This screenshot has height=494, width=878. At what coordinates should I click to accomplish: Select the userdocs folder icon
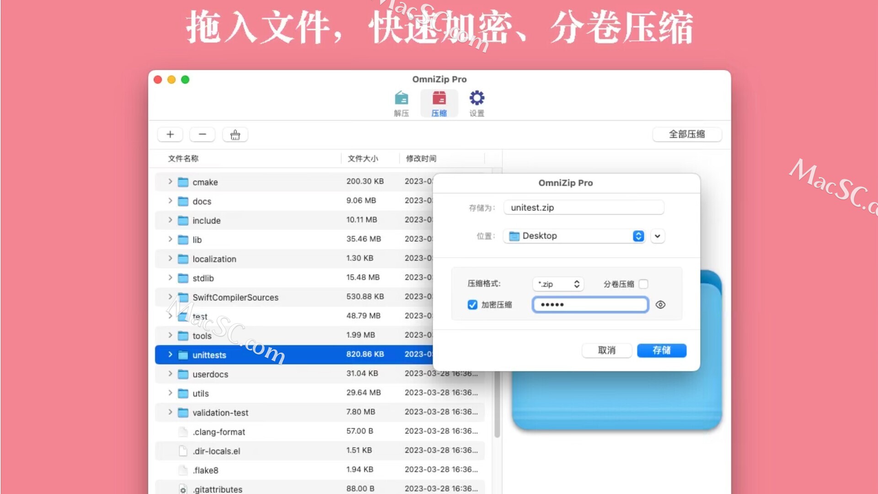click(183, 374)
